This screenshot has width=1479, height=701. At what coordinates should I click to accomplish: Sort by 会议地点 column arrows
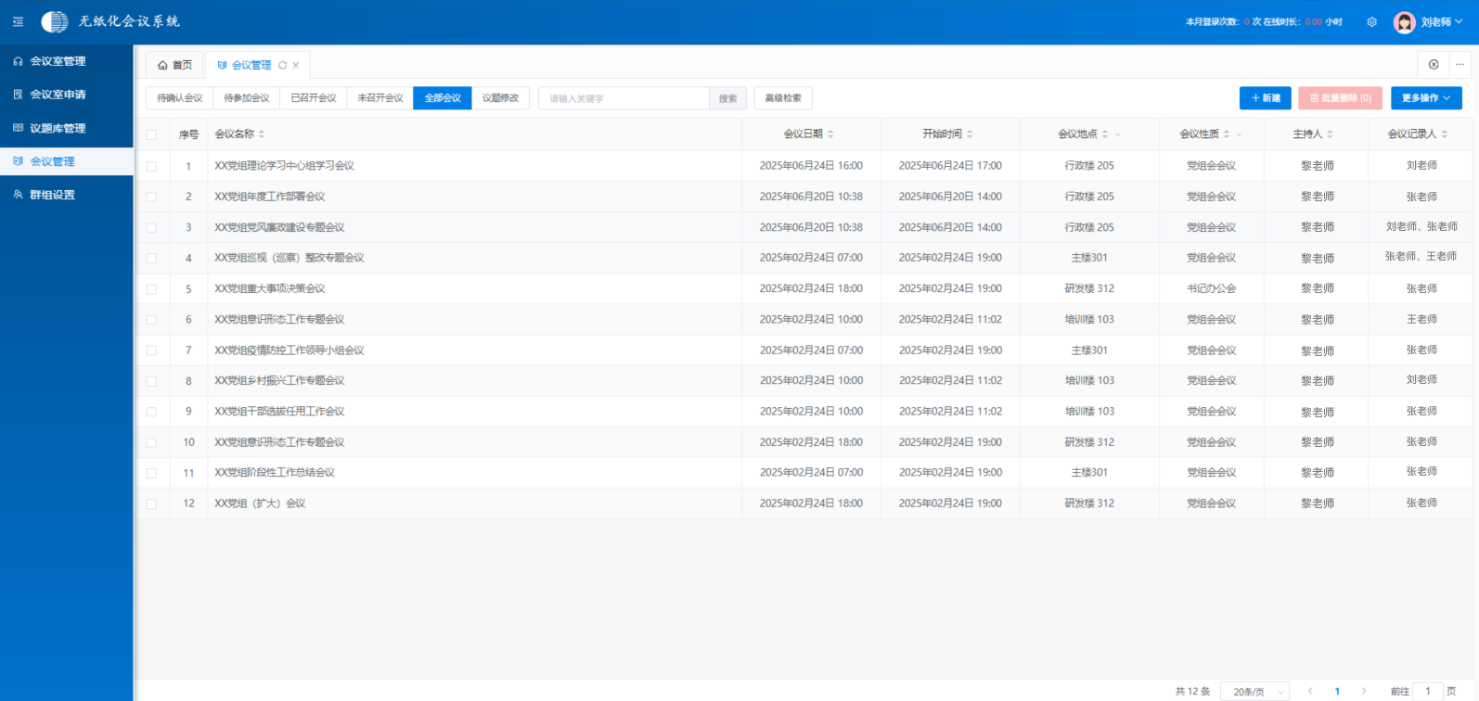click(x=1105, y=134)
